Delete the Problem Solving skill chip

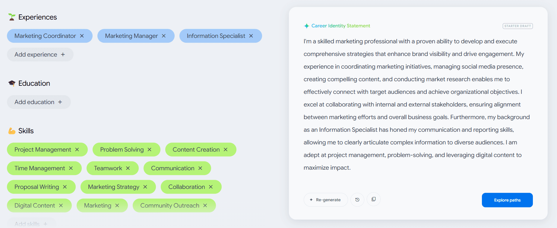149,149
